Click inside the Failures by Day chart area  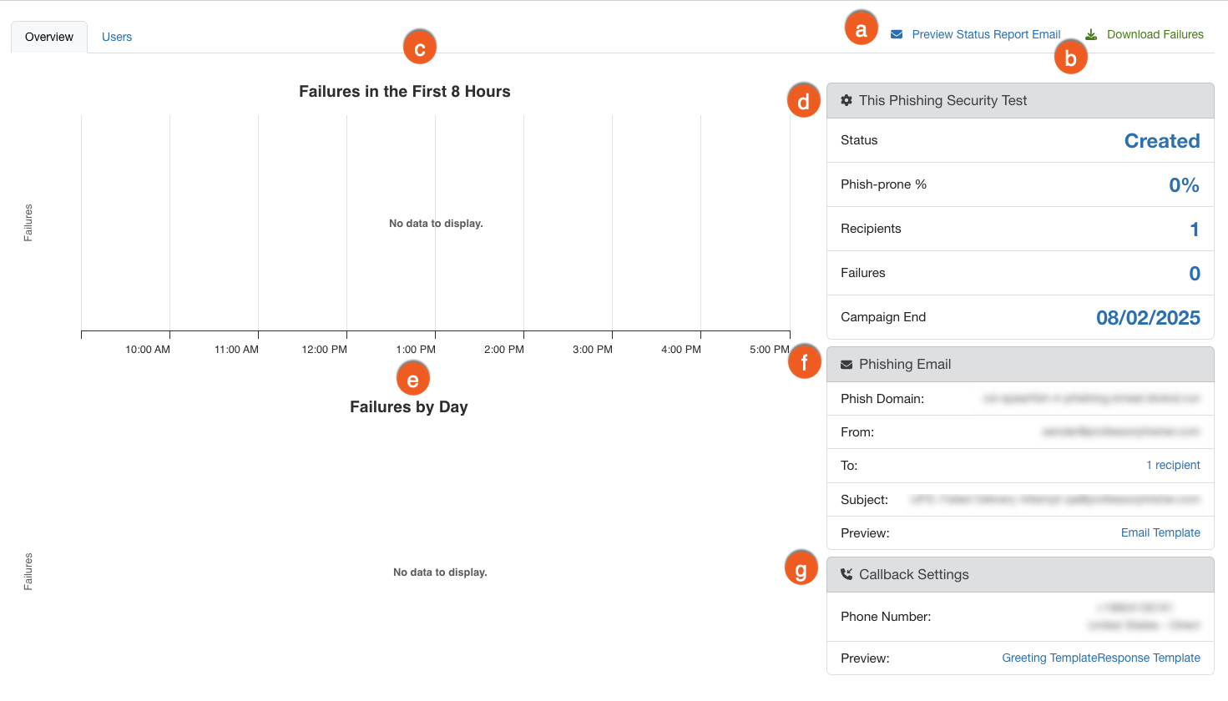(x=438, y=572)
